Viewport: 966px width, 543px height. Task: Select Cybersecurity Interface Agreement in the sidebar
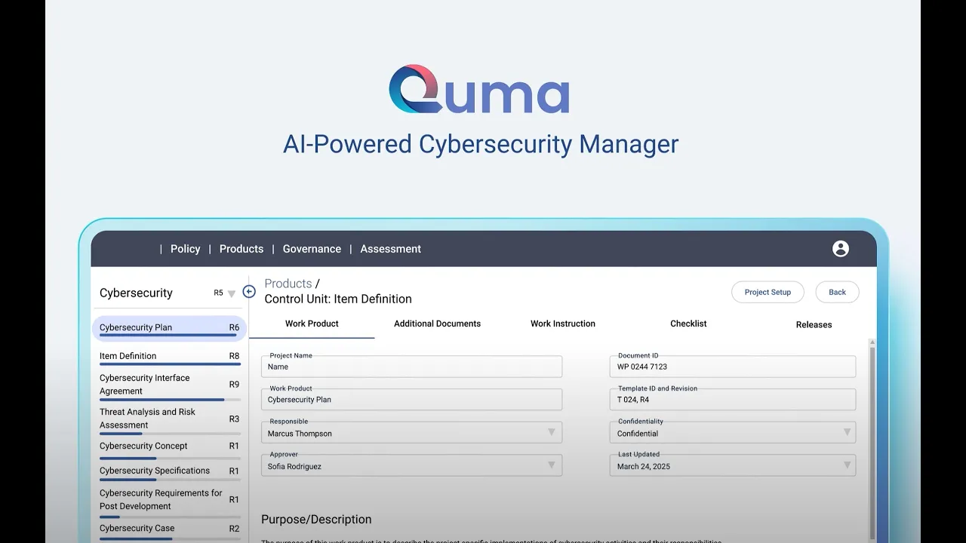pyautogui.click(x=170, y=385)
